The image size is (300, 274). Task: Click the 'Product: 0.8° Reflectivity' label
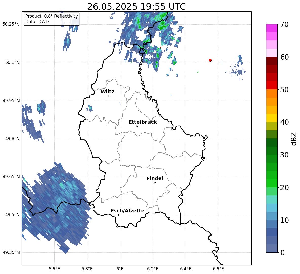[x=51, y=16]
